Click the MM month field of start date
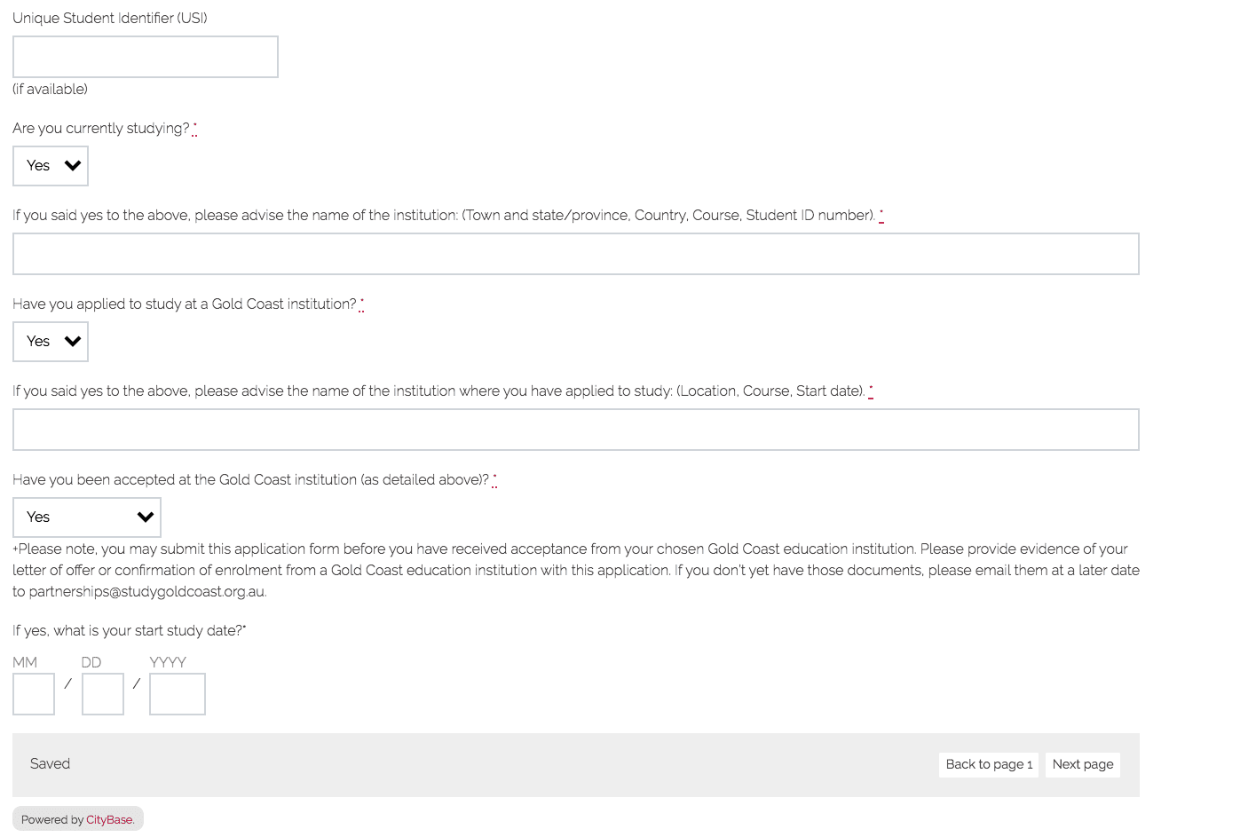 click(x=34, y=694)
